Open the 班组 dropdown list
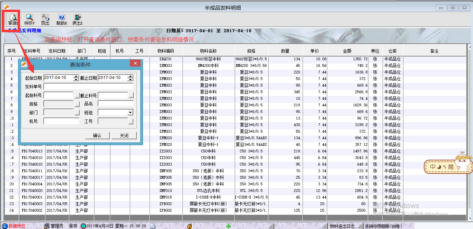This screenshot has height=229, width=473. click(x=130, y=113)
